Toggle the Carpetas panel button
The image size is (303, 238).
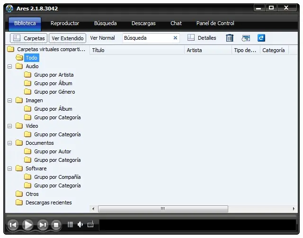pyautogui.click(x=28, y=38)
